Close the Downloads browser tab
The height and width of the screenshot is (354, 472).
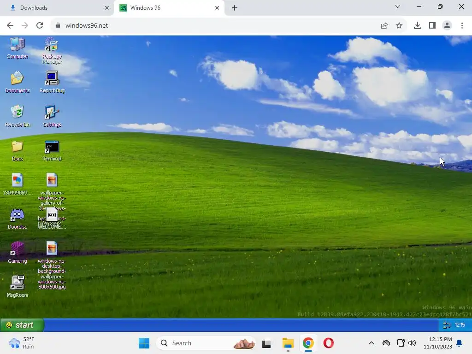pyautogui.click(x=107, y=8)
